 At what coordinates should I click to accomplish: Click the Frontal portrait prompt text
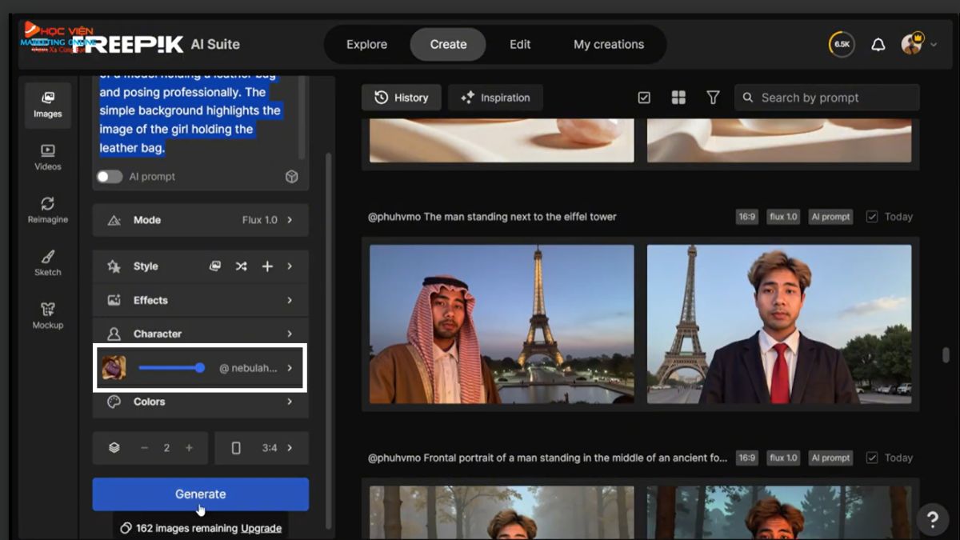click(548, 458)
